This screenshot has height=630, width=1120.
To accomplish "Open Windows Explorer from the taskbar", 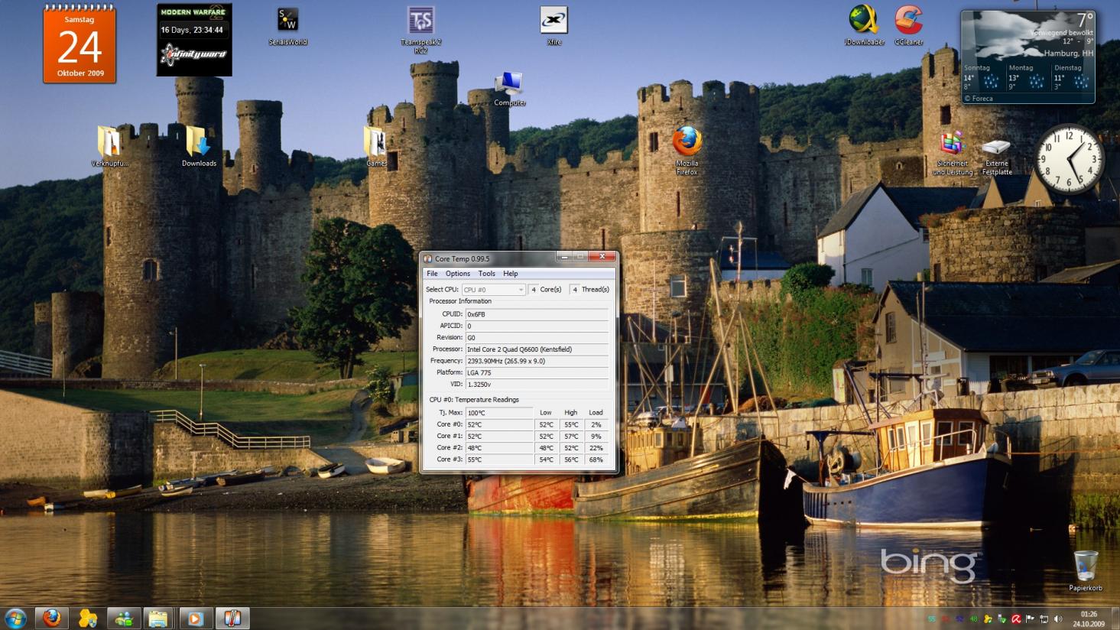I will [x=158, y=618].
